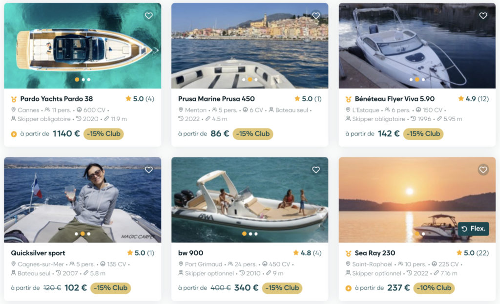Click the orange icon next to 237 € price
500x304 pixels.
349,288
